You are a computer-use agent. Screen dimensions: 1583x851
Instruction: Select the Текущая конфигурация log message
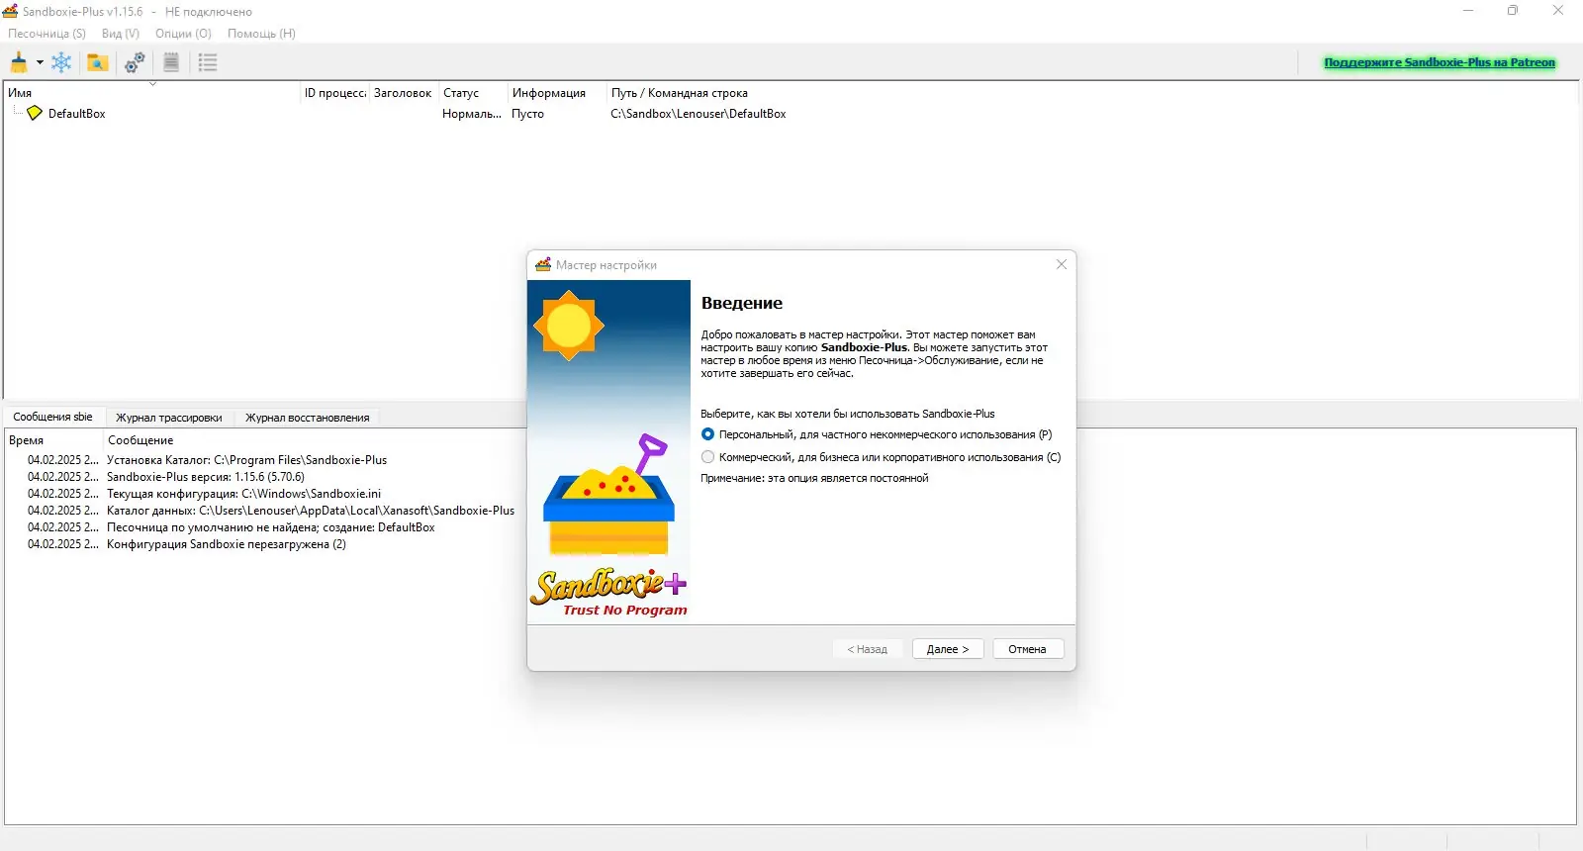coord(243,494)
